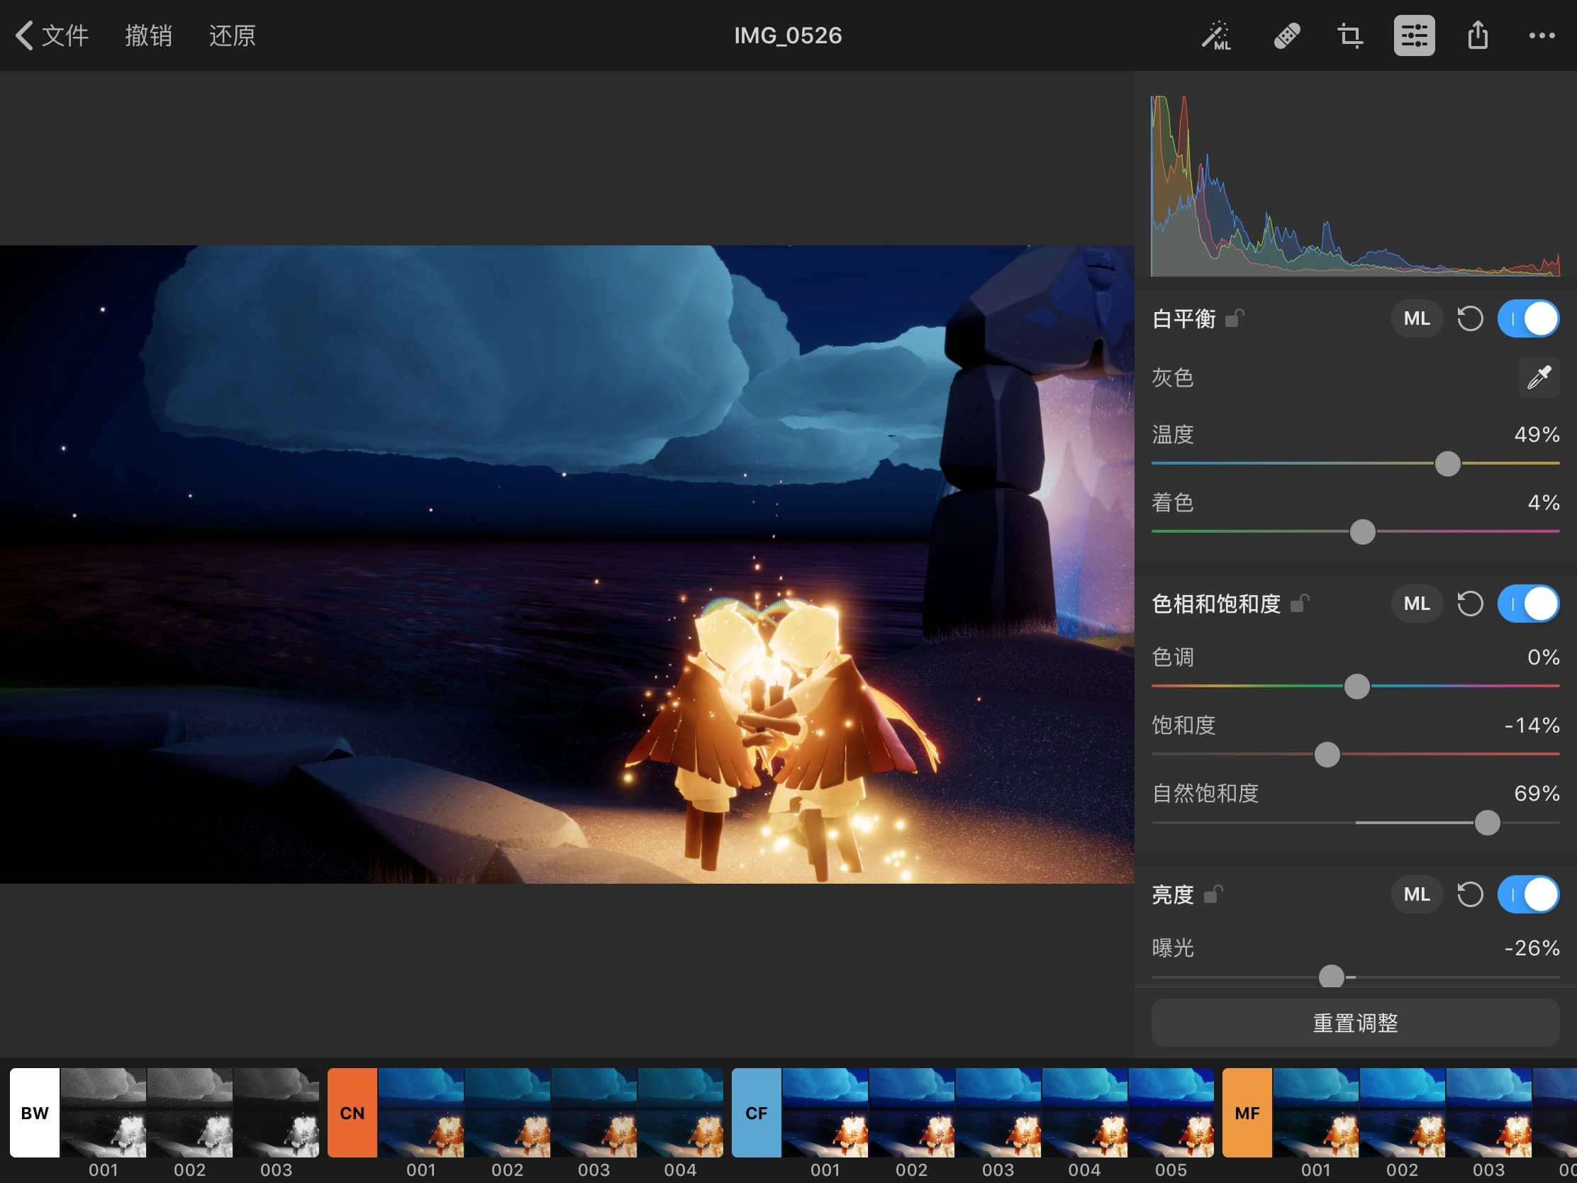Screen dimensions: 1577x1183
Task: Disable the 亮度 toggle switch
Action: point(1528,894)
